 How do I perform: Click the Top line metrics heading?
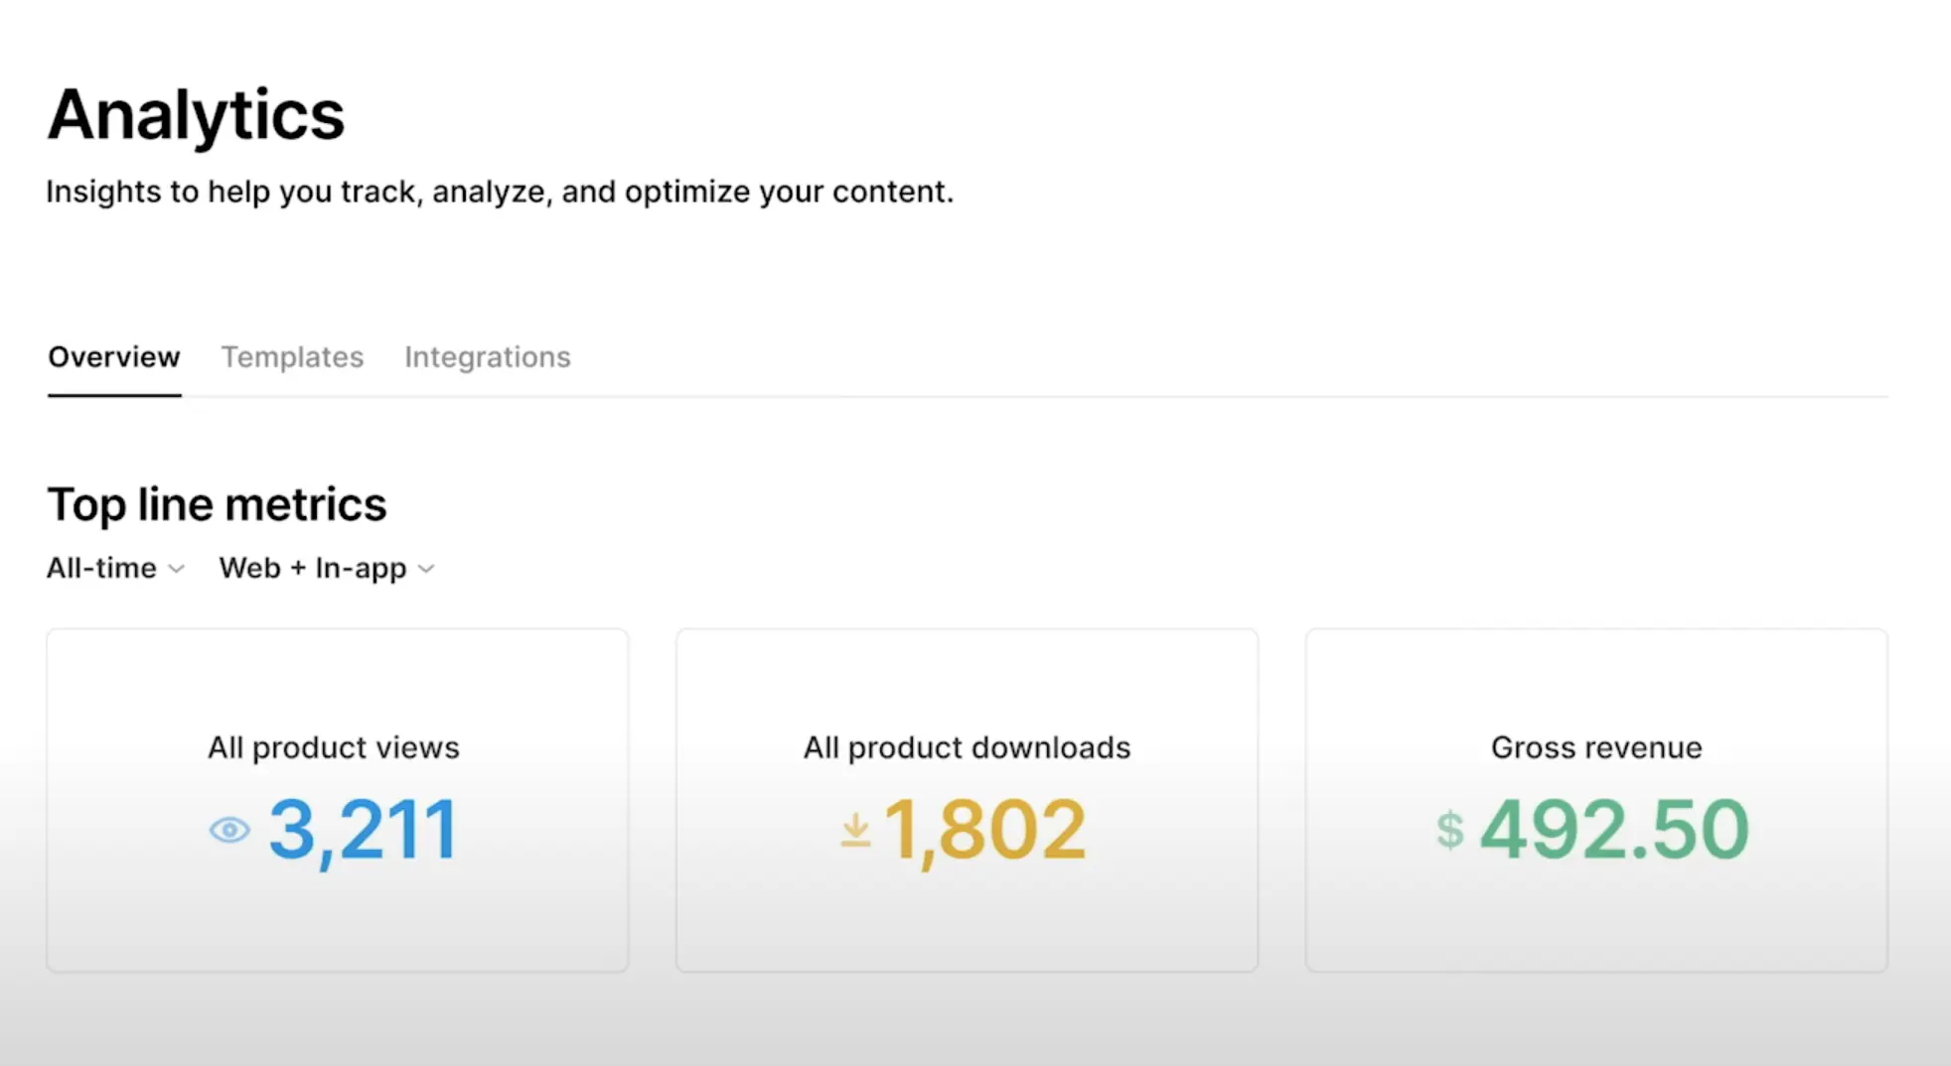coord(217,504)
